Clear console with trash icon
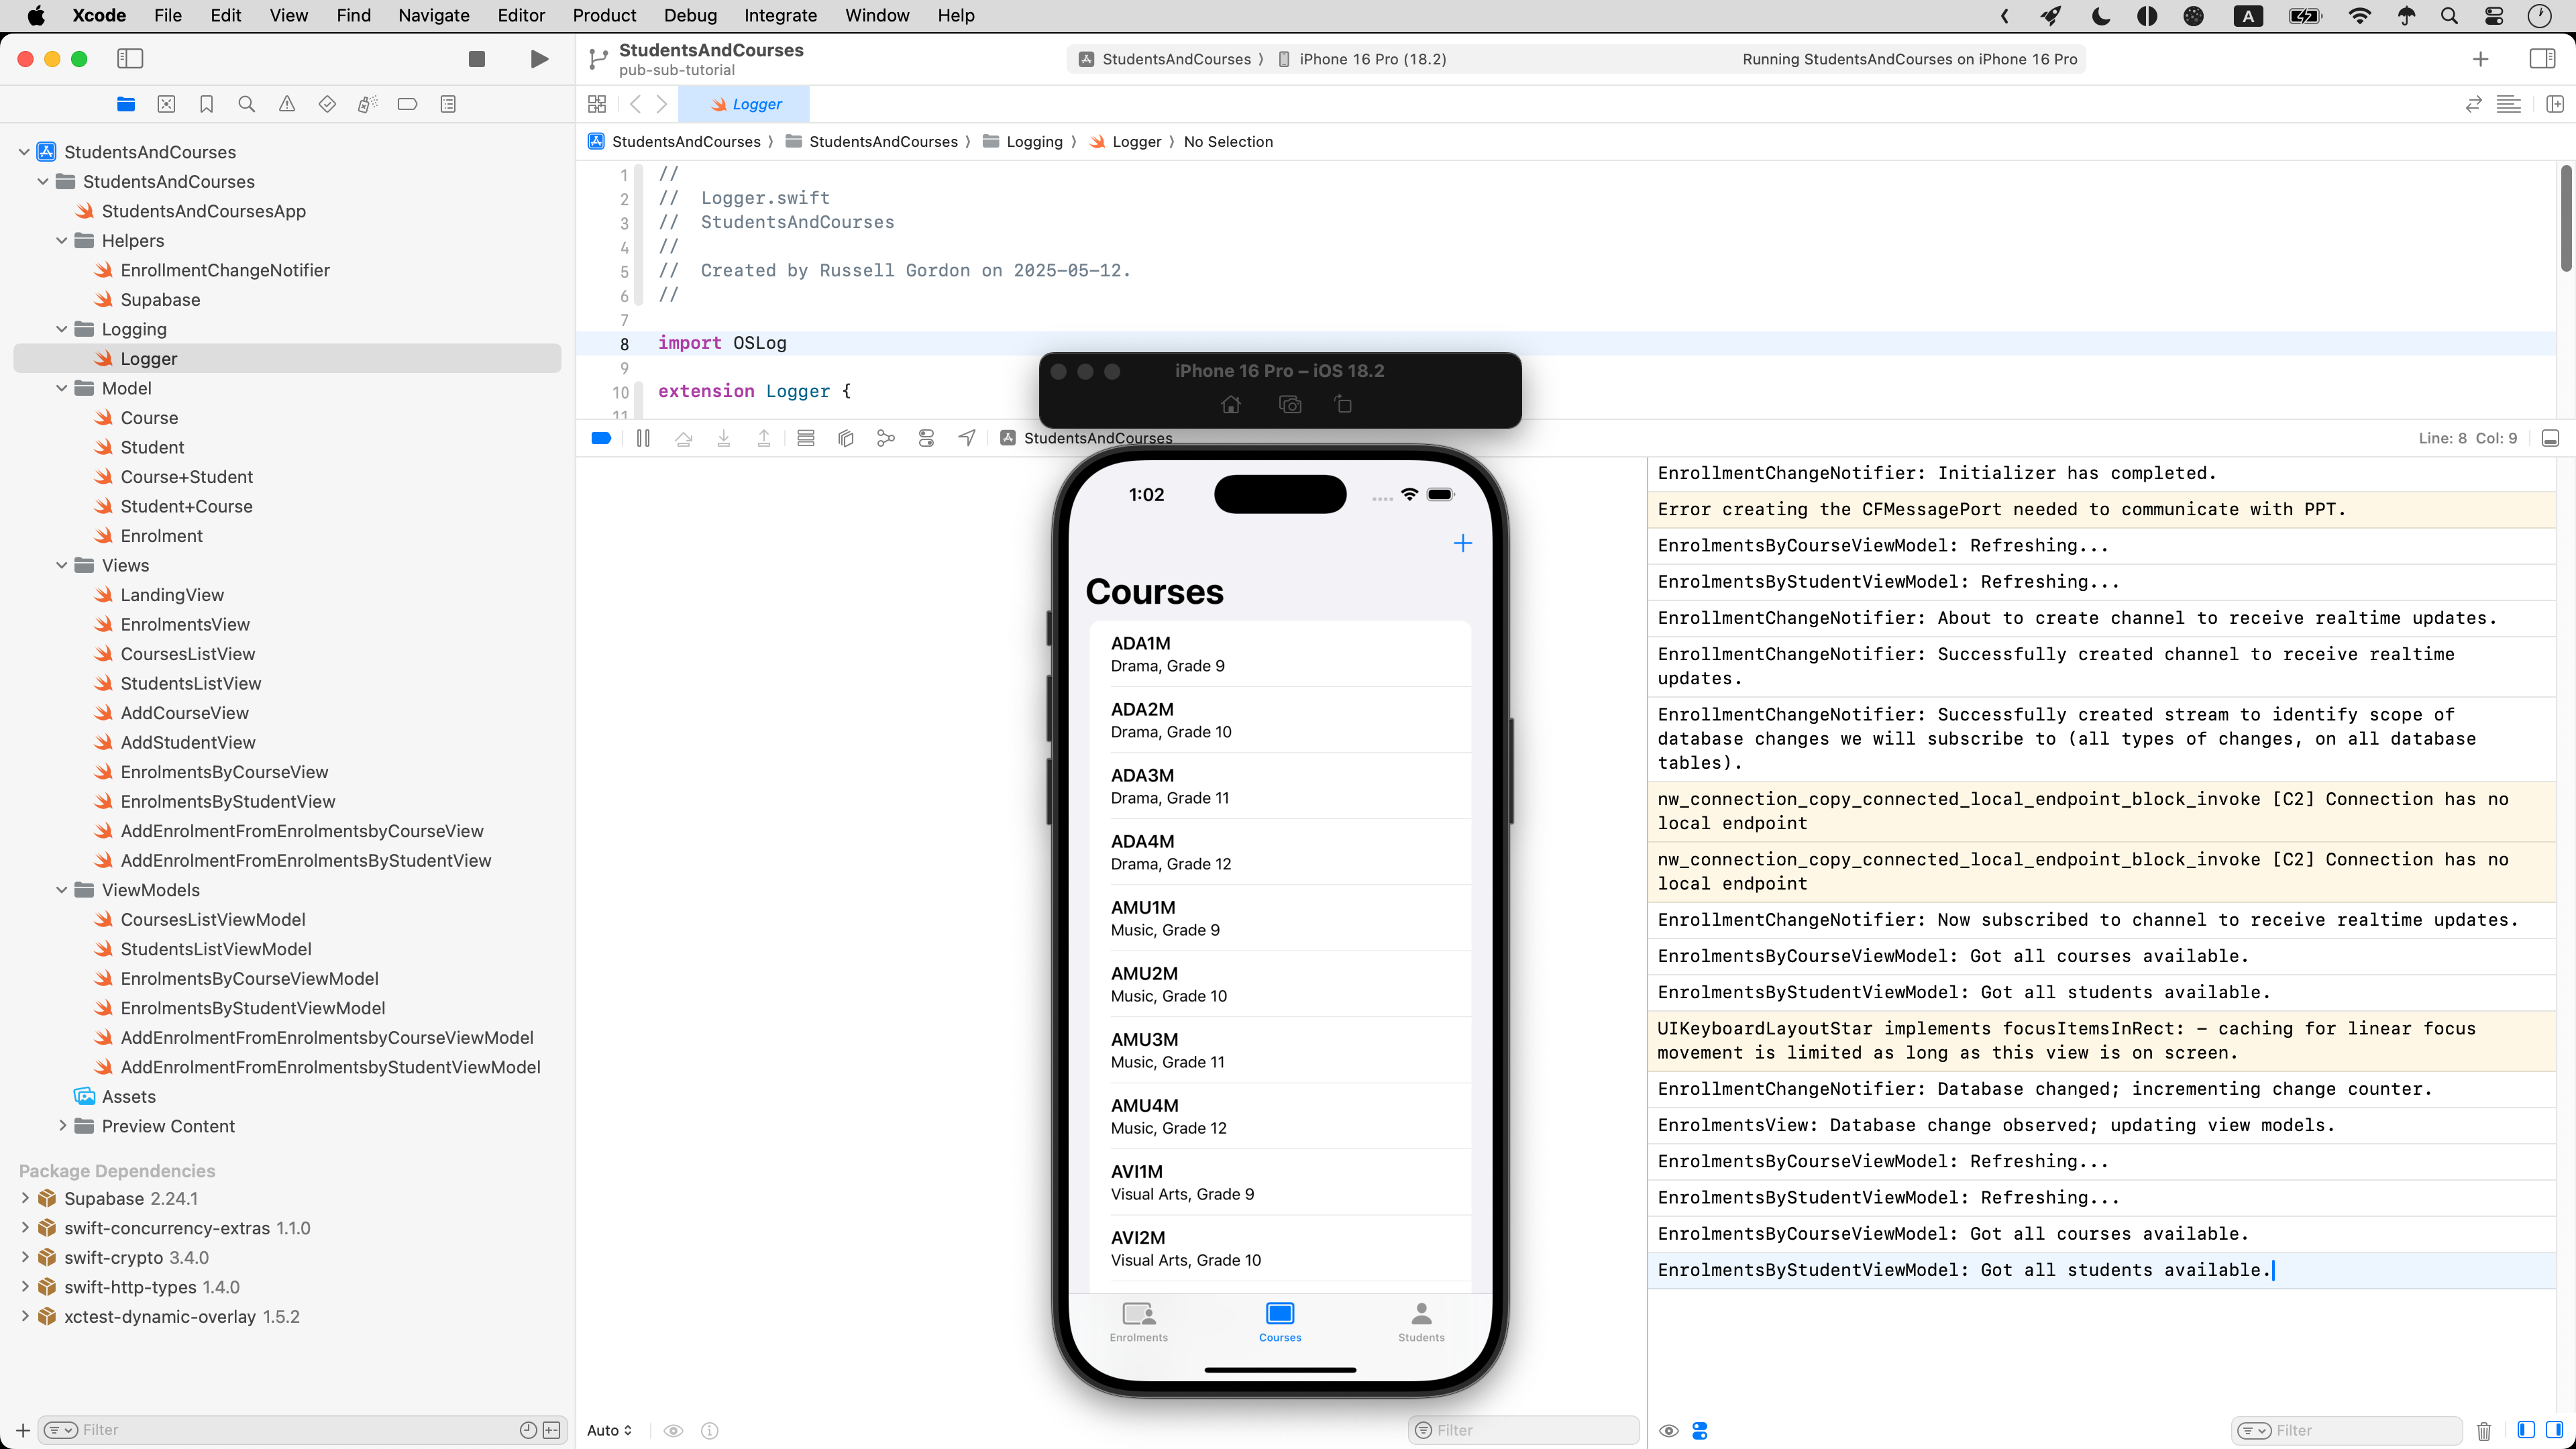 (2484, 1431)
